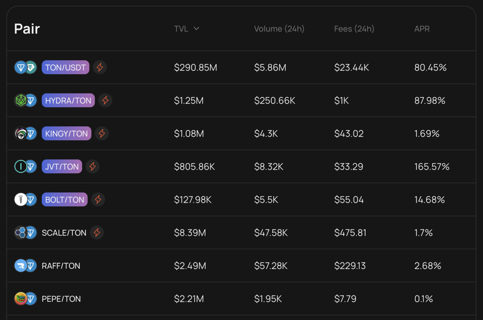This screenshot has height=320, width=483.
Task: Open the TON/USDT pool via its label
Action: [65, 67]
